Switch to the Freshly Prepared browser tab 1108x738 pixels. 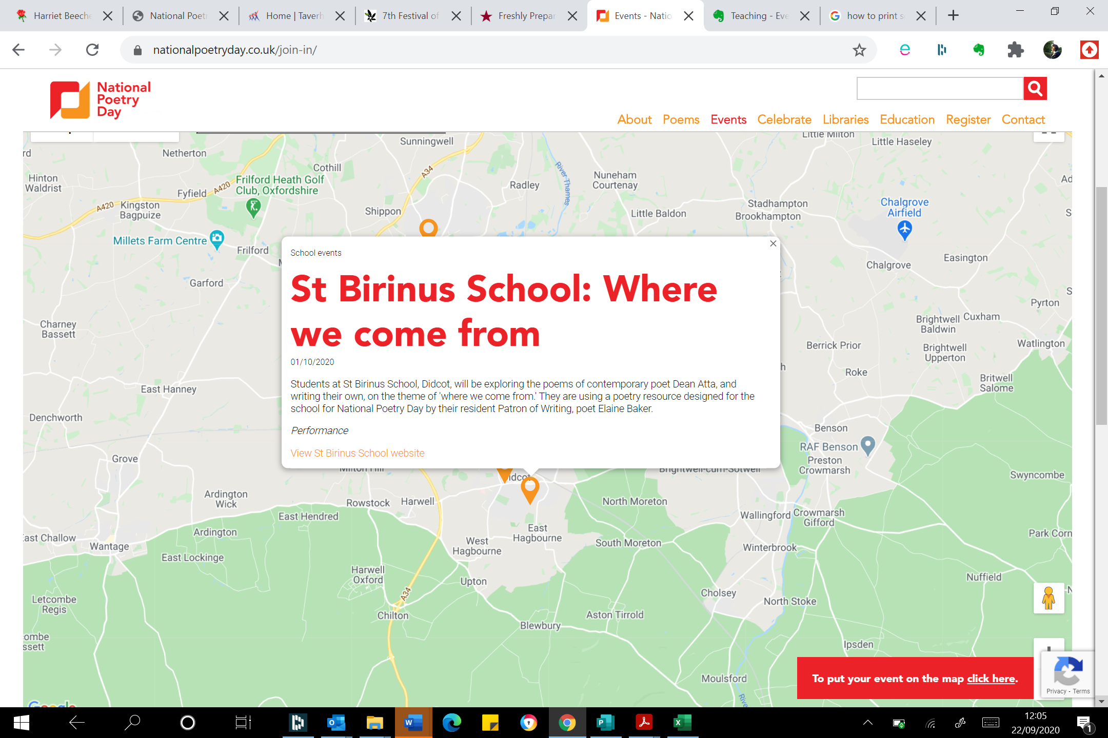(526, 16)
